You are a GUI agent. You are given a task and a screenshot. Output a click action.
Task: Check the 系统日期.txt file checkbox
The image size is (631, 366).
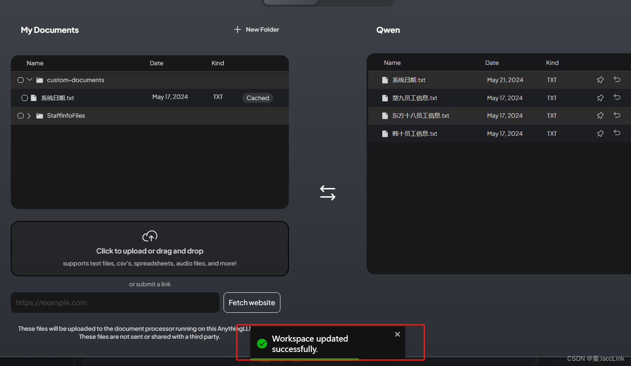[x=24, y=98]
